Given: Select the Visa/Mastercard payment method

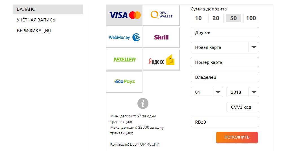Looking at the screenshot, I should pyautogui.click(x=124, y=15).
